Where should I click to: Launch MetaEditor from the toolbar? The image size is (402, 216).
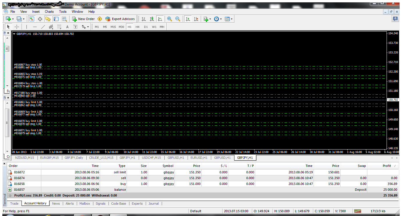tap(100, 19)
